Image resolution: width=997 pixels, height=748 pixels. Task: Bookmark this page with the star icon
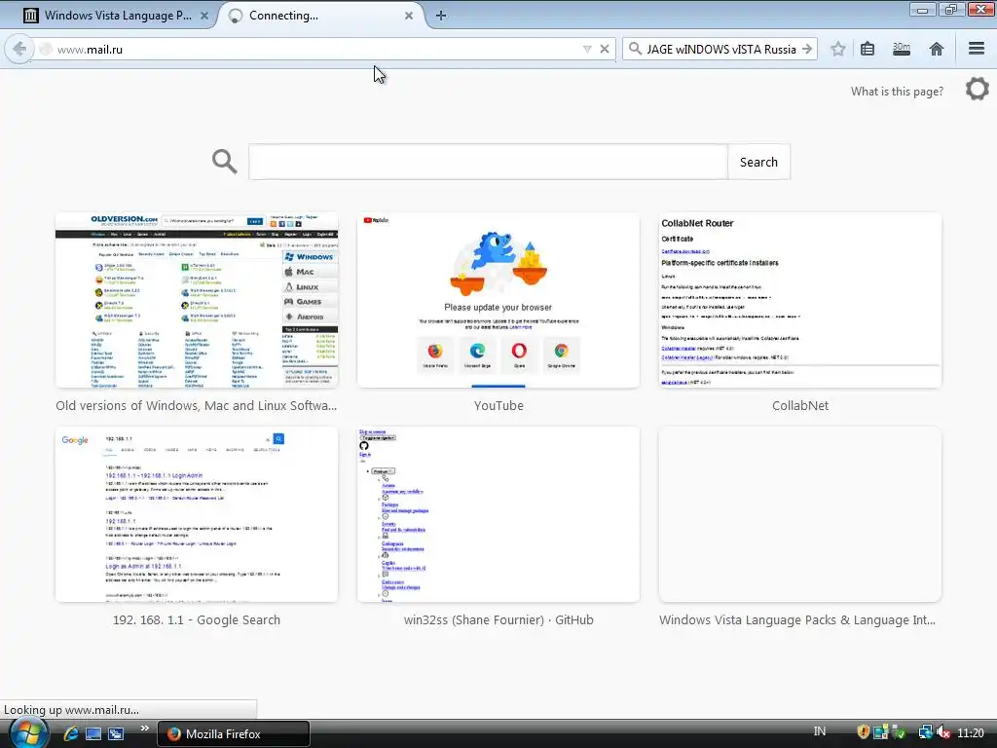click(x=838, y=49)
